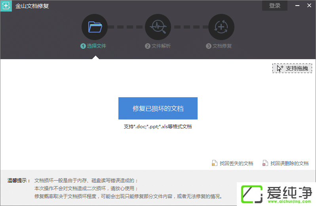
Task: Select the 文档修复 step label
Action: [x=222, y=46]
